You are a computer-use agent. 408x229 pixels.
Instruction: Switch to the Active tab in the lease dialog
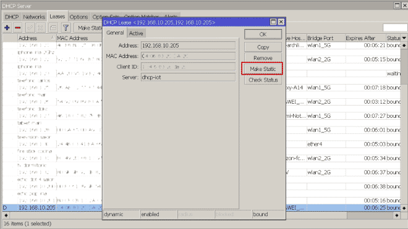[136, 33]
